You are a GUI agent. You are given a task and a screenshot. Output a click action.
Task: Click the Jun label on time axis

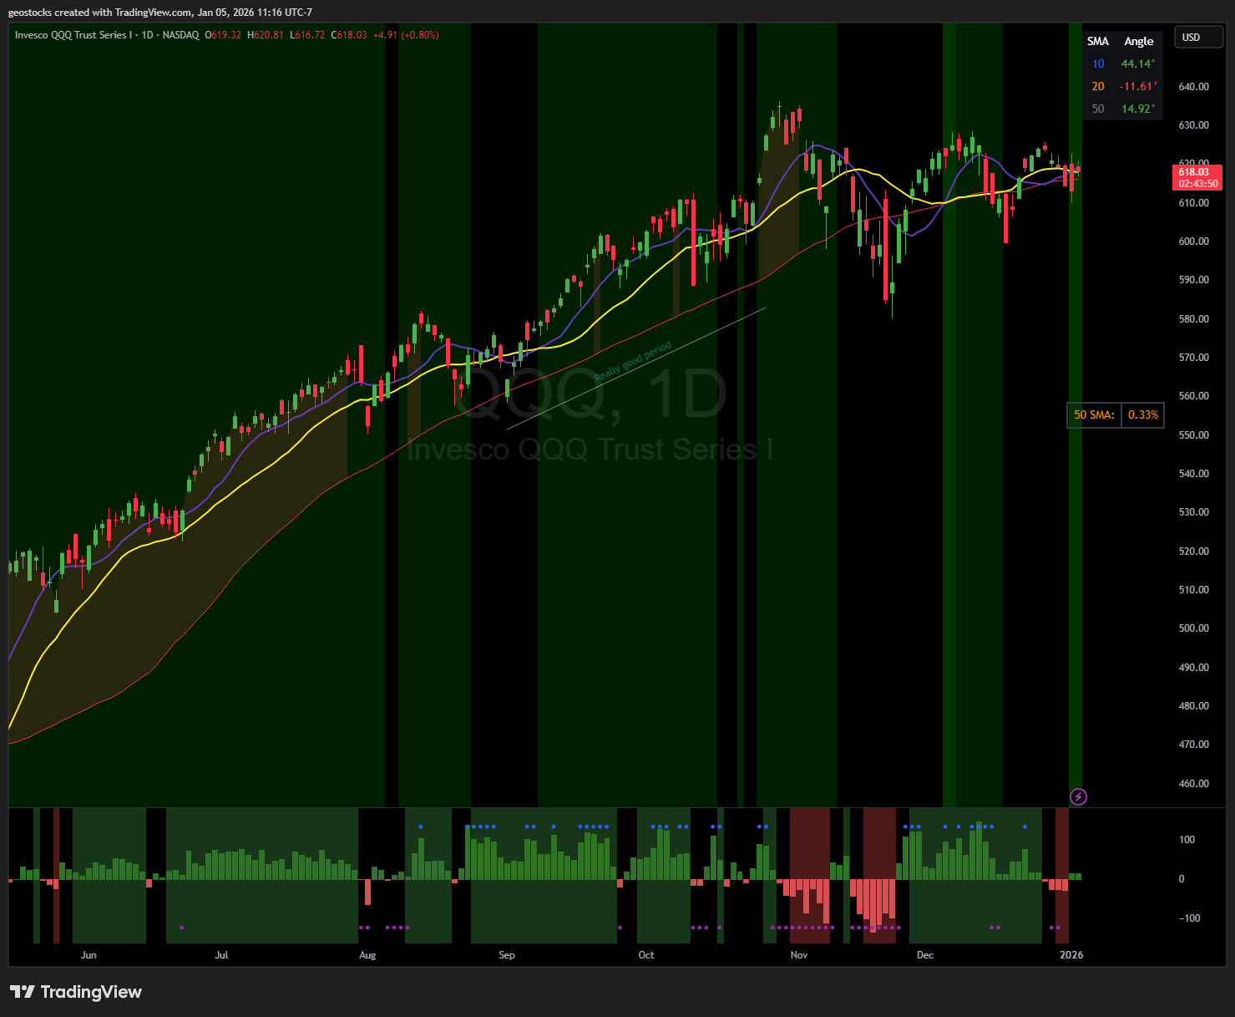coord(89,955)
